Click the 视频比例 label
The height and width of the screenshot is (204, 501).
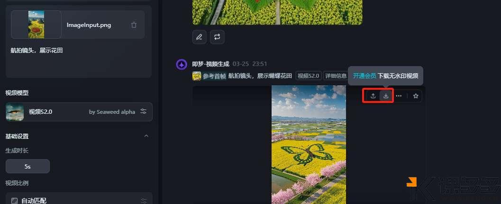click(x=17, y=183)
